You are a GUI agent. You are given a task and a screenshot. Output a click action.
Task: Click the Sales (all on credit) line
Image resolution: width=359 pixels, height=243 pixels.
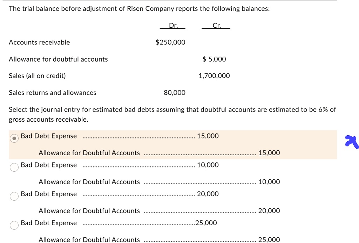[x=37, y=76]
